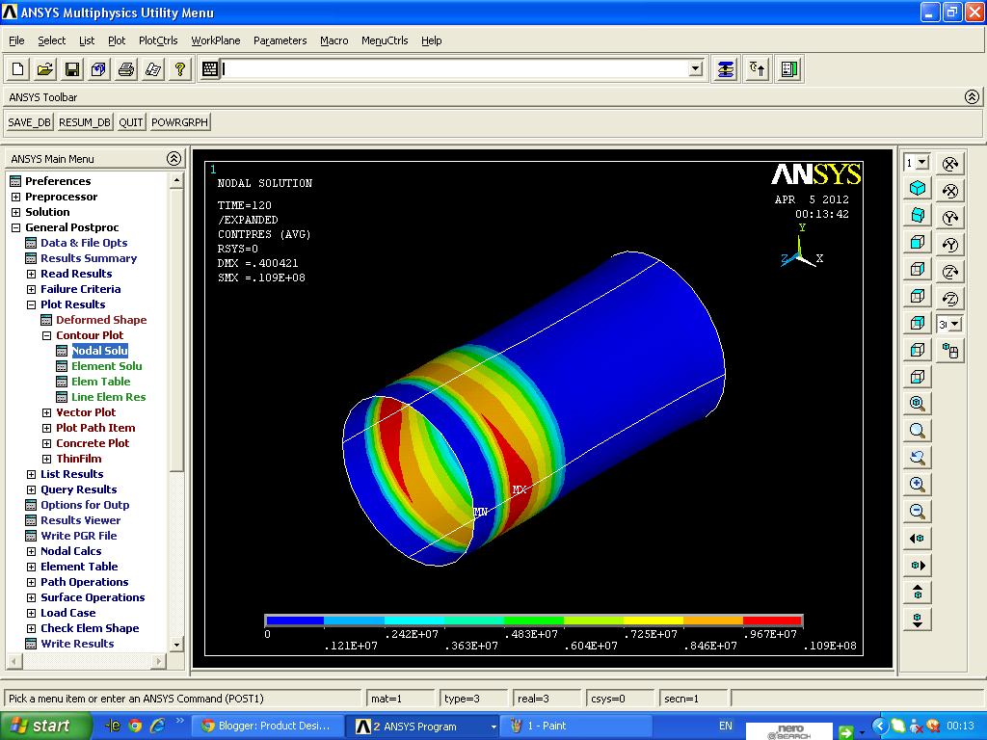Click the QUIT toolbar button
The height and width of the screenshot is (740, 987).
click(x=131, y=122)
